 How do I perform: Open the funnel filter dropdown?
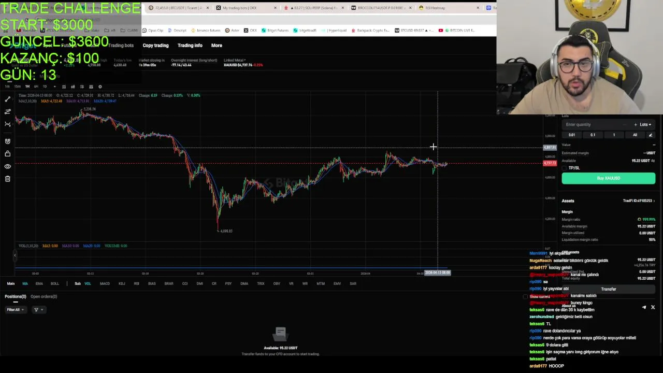[x=38, y=310]
